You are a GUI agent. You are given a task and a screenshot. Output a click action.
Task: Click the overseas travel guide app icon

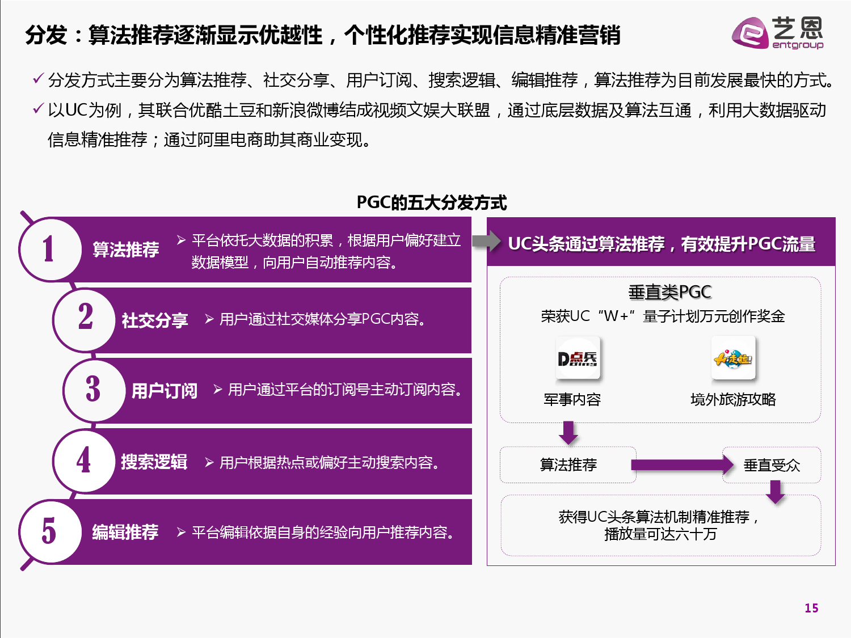point(733,358)
